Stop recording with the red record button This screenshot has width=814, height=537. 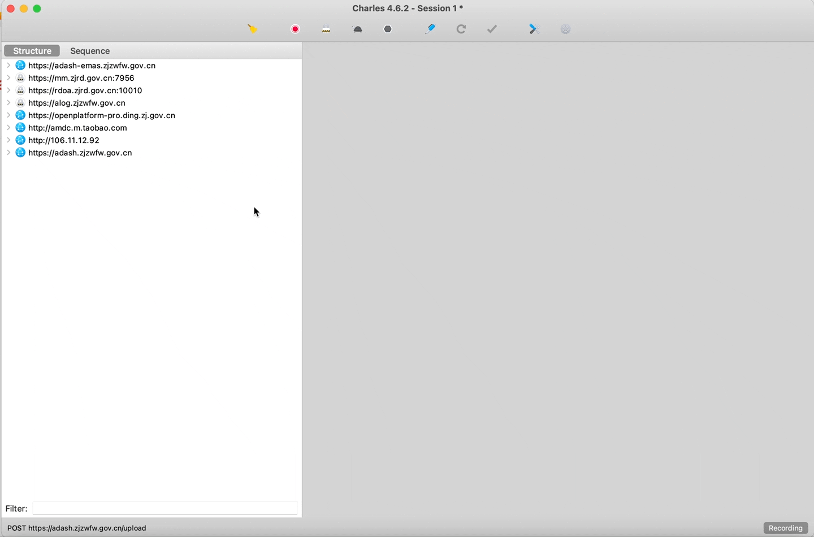(295, 29)
